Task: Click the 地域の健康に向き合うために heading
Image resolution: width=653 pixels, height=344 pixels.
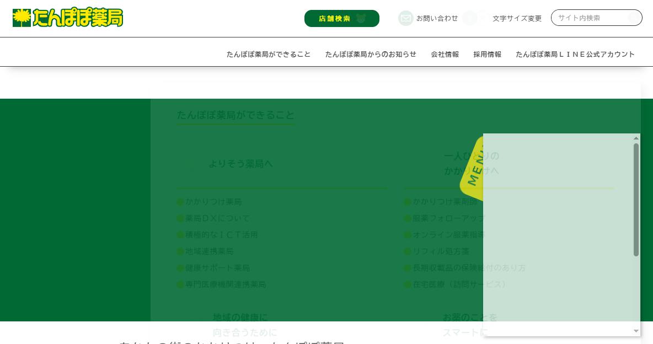Action: coord(245,325)
